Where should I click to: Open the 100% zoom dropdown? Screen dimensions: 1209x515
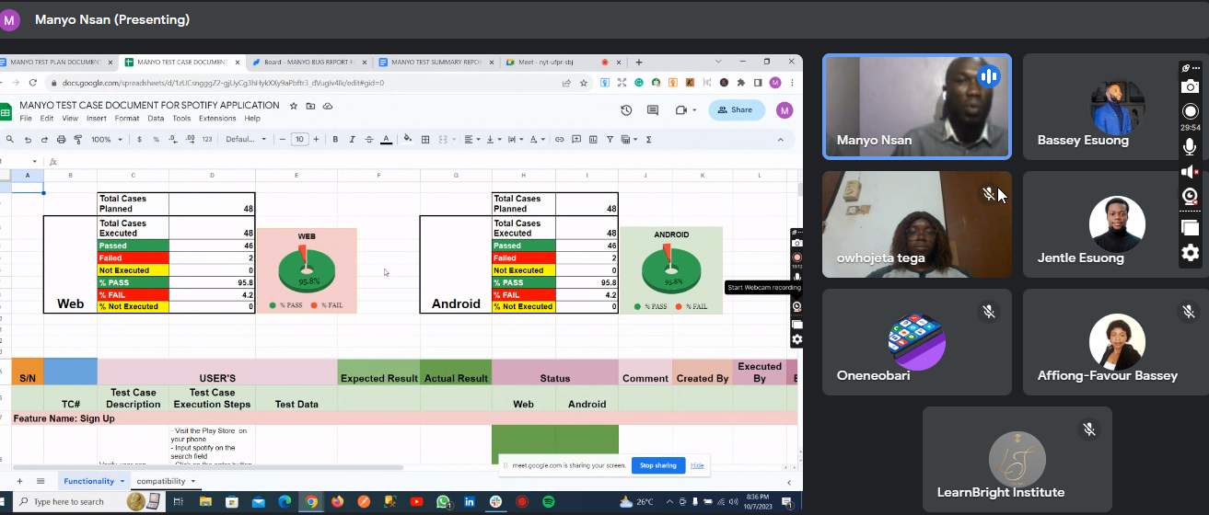pyautogui.click(x=106, y=140)
